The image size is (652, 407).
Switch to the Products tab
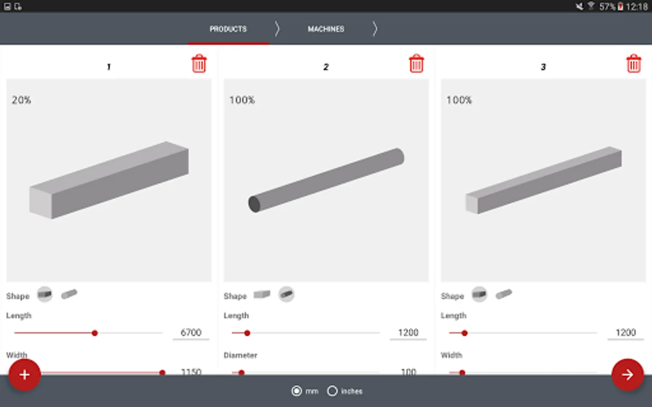tap(228, 29)
